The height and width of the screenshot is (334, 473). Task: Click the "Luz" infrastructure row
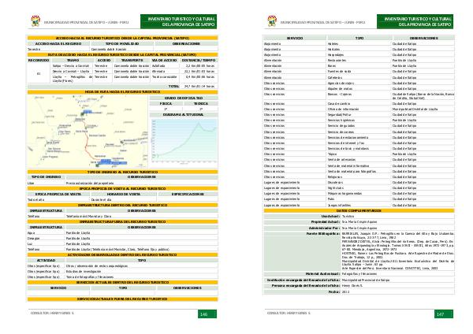(x=122, y=243)
